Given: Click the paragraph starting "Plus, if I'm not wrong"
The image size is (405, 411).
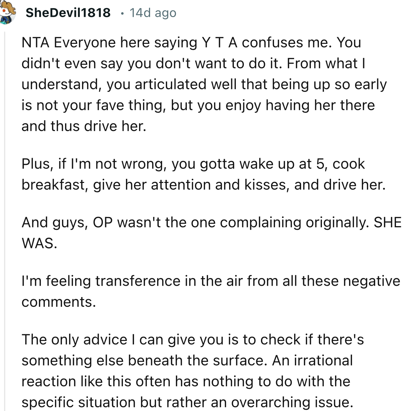Looking at the screenshot, I should [193, 164].
